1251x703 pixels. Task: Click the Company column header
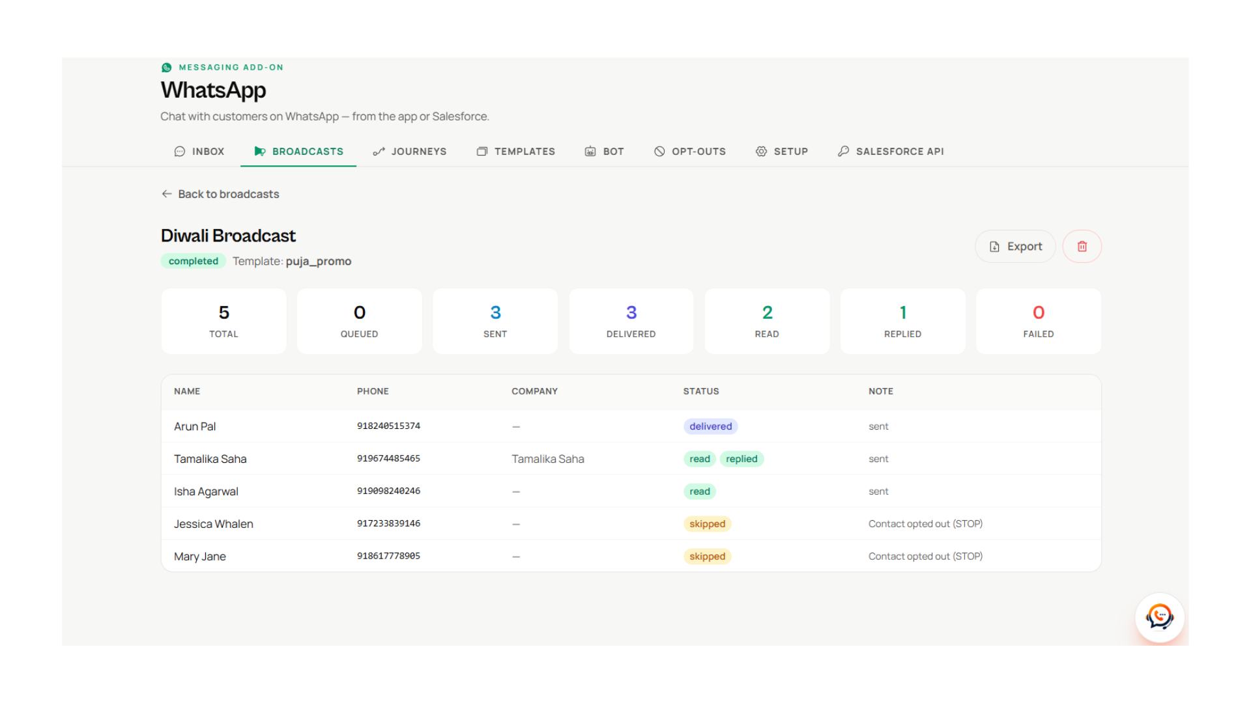point(534,391)
